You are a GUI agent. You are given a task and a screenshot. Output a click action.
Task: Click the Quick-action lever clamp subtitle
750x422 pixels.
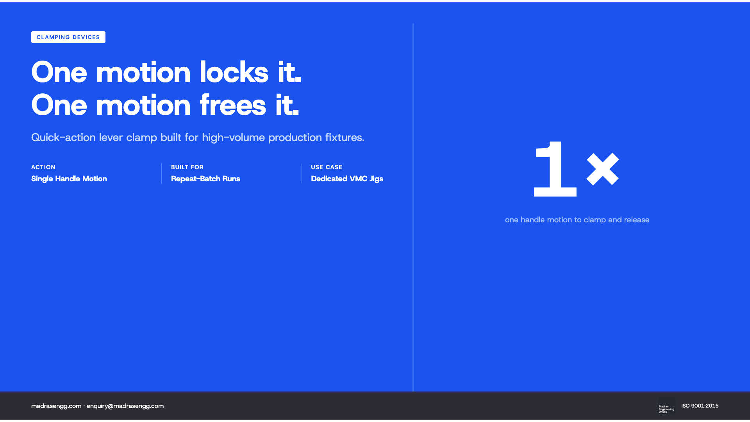point(198,138)
